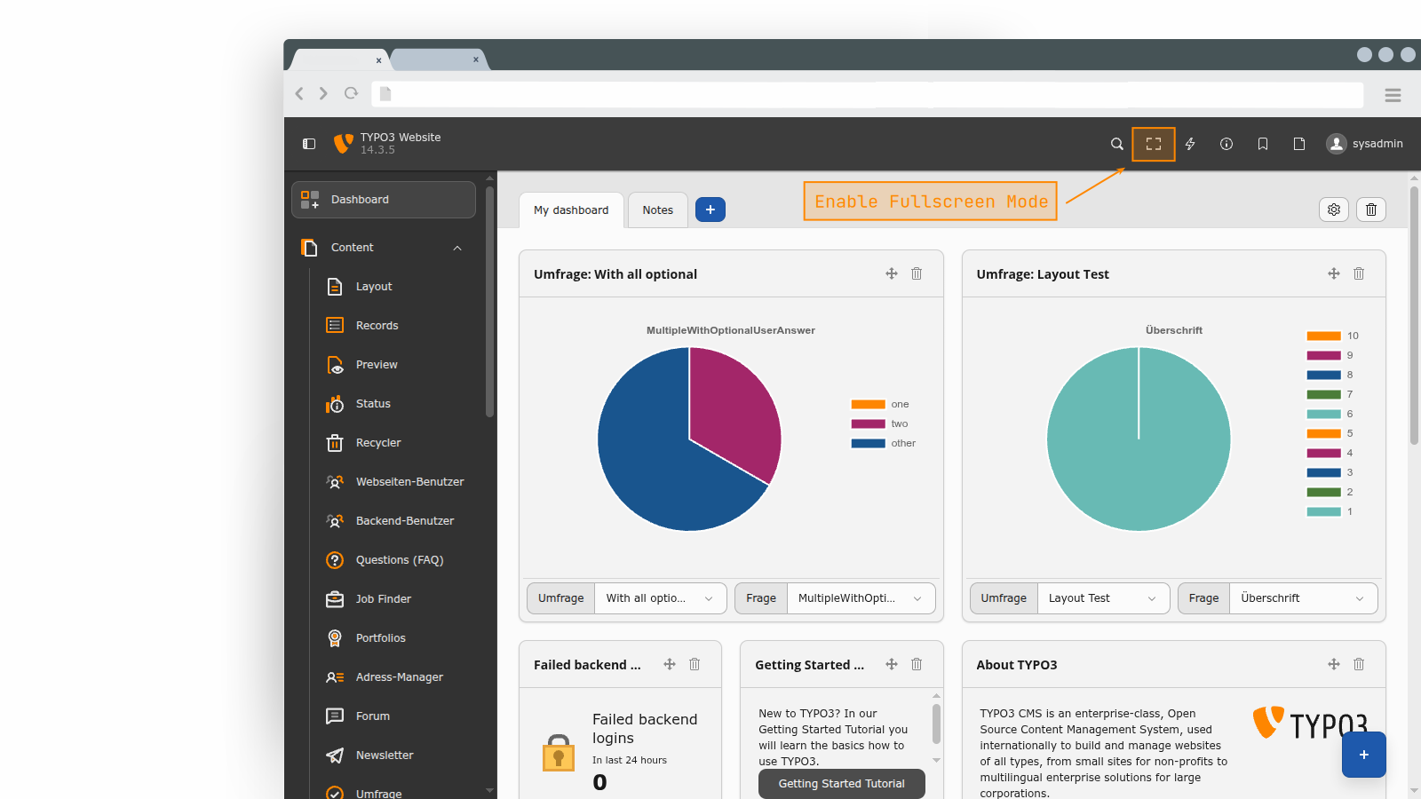Click the Backend-Benutzer module icon

(x=335, y=521)
